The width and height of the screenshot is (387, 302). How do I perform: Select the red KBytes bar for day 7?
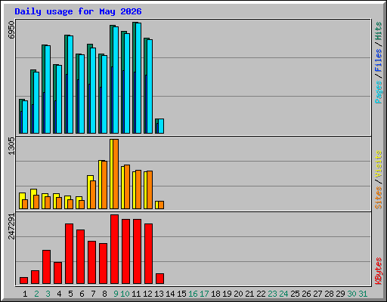(91, 263)
